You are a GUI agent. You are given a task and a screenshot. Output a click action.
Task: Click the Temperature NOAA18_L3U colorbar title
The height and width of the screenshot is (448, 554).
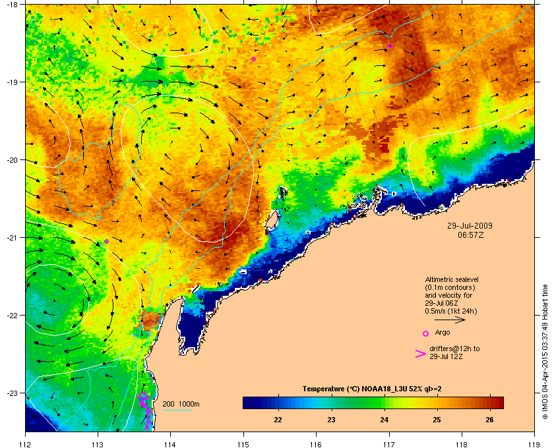(x=372, y=389)
